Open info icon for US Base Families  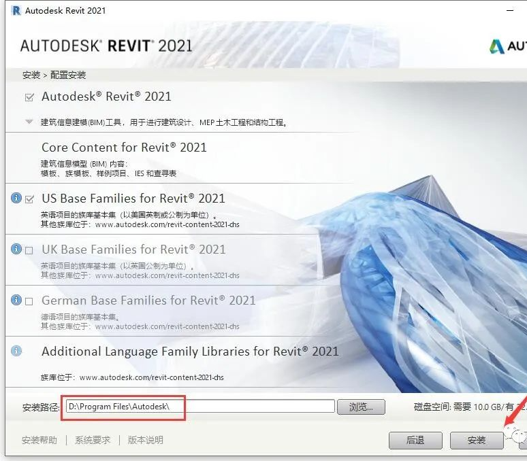click(16, 198)
